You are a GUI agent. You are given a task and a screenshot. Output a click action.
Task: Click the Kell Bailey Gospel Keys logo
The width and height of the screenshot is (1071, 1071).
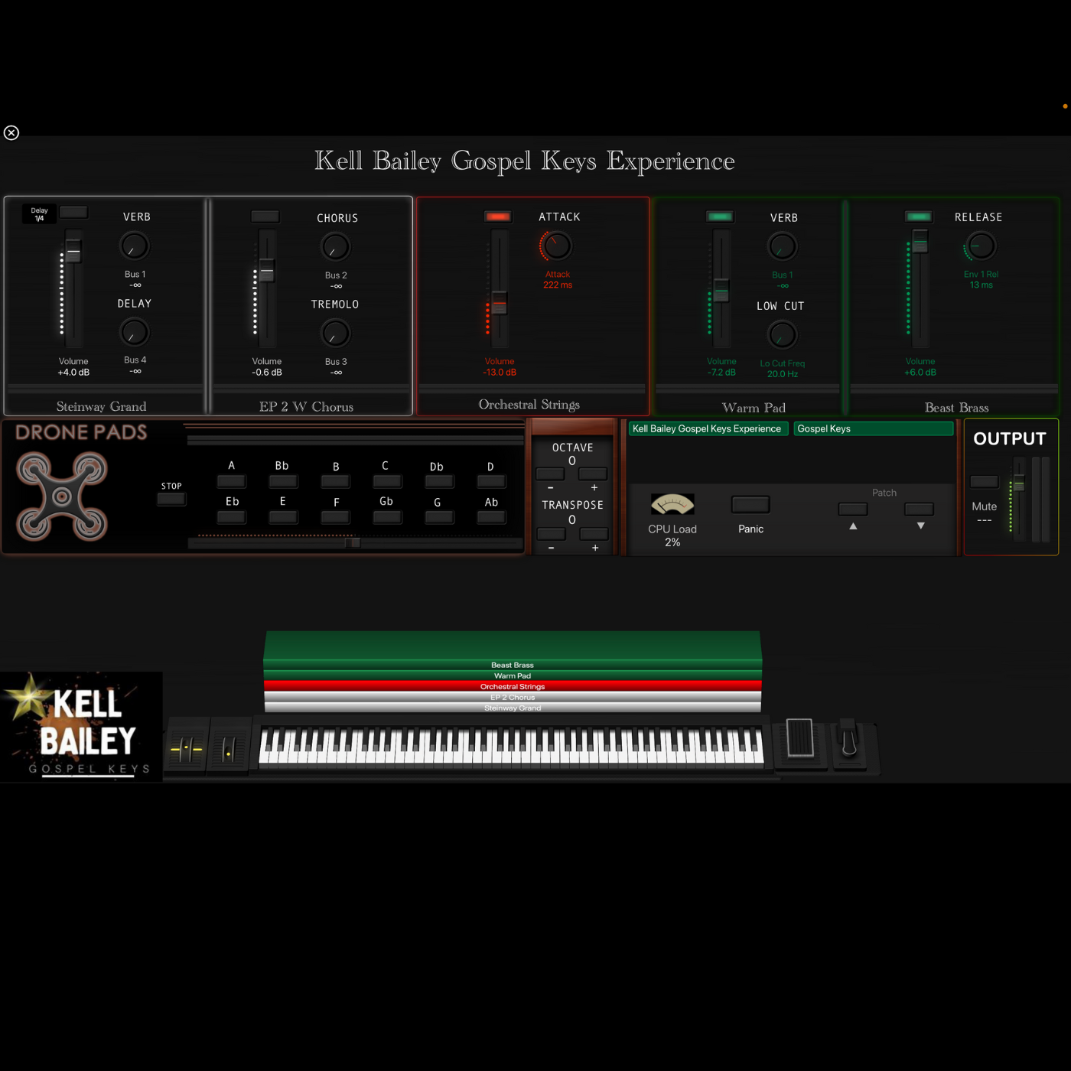(x=81, y=726)
